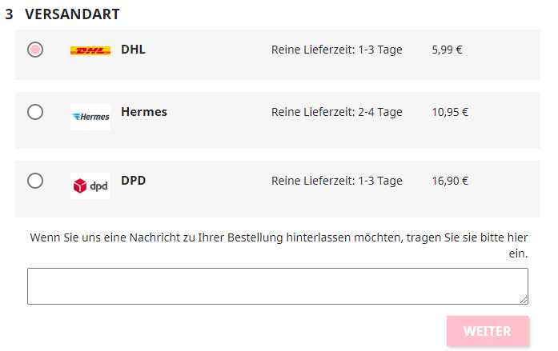Choose the DPD shipping radio button

coord(35,181)
